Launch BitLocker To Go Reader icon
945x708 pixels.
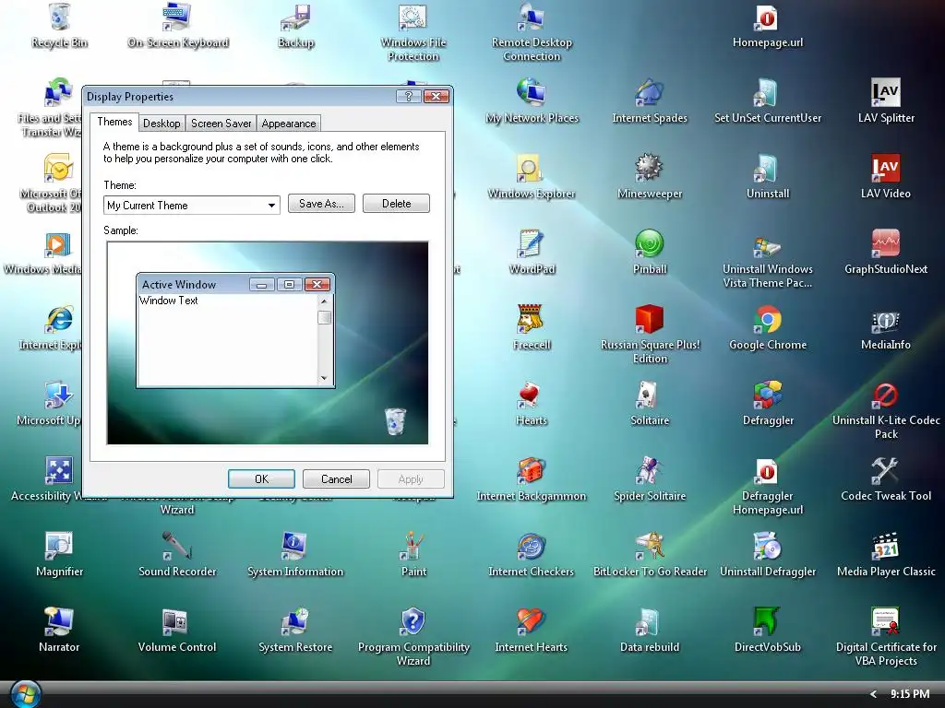650,547
